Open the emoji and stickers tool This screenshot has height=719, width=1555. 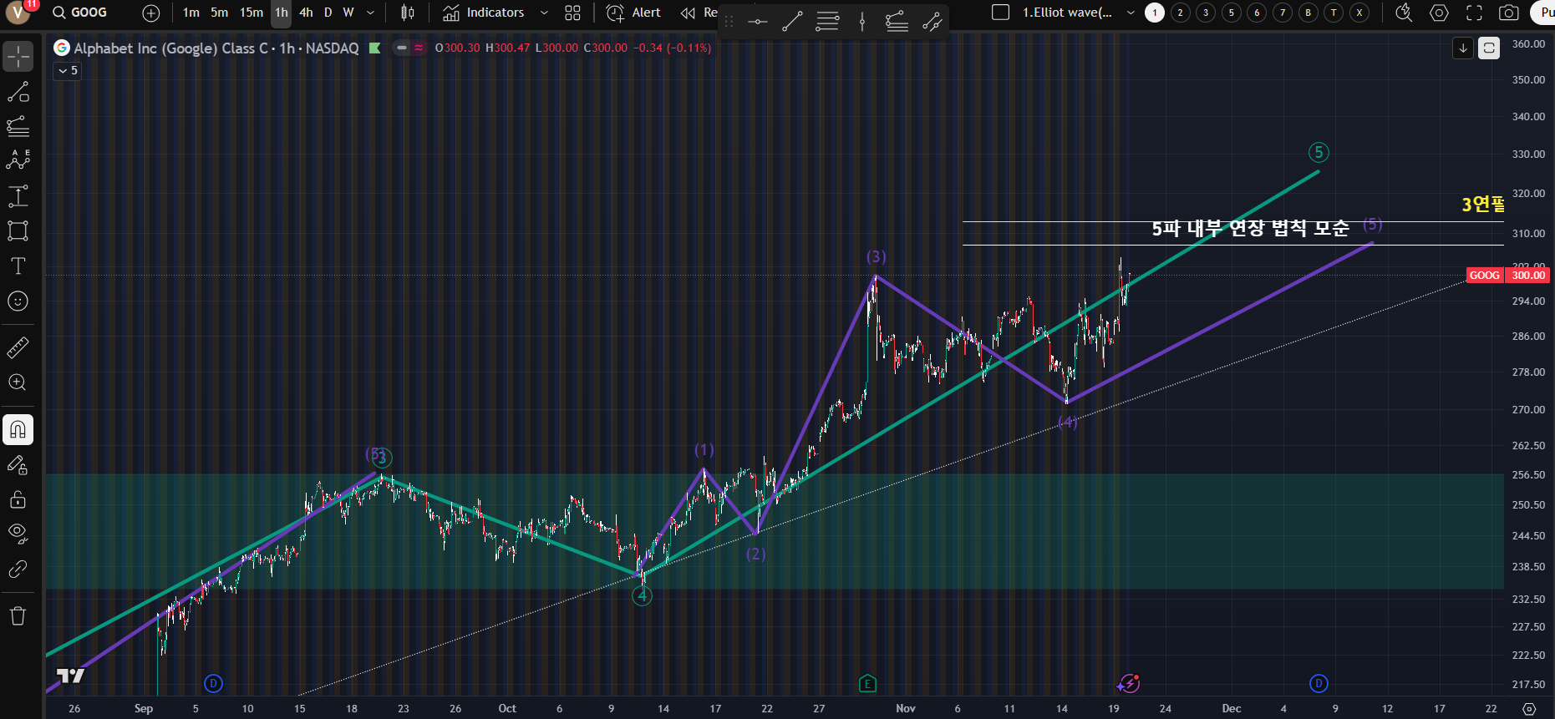point(18,301)
